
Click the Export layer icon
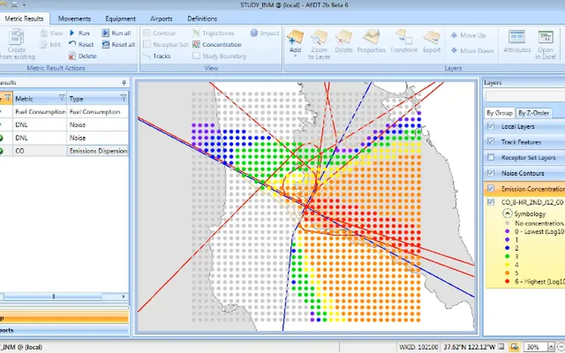pos(432,40)
